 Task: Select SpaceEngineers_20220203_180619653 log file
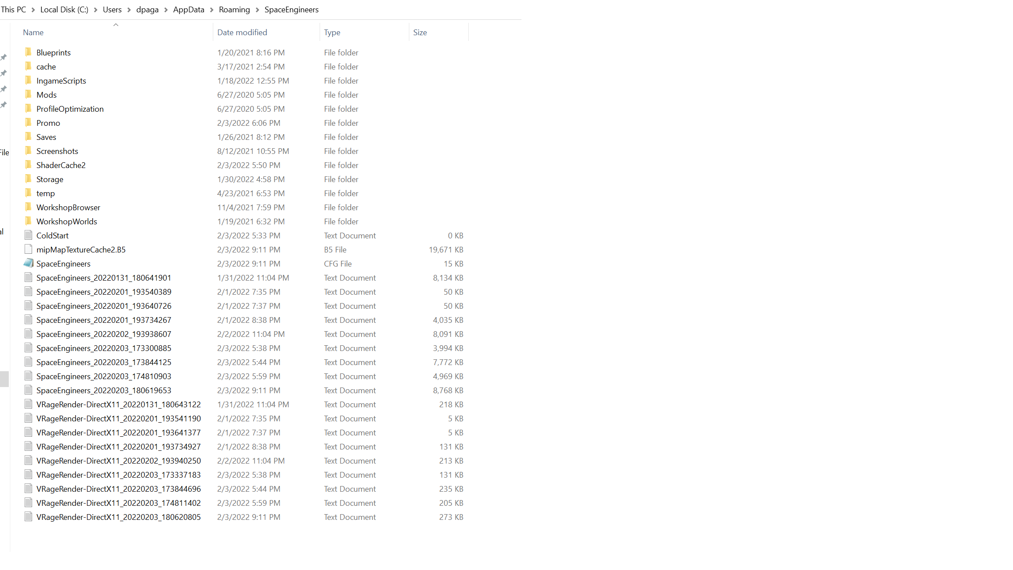pos(104,391)
